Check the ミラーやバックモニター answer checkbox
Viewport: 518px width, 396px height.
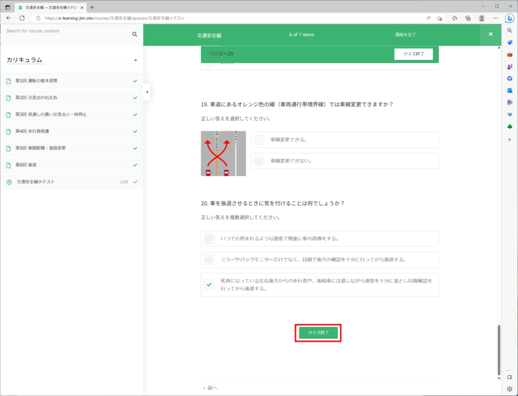tap(209, 259)
